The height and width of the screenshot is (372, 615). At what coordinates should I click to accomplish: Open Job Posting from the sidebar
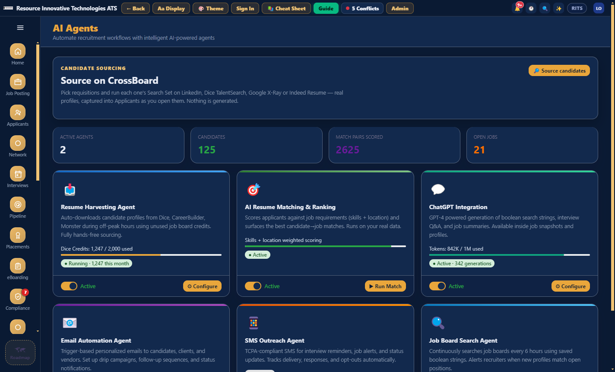(18, 82)
